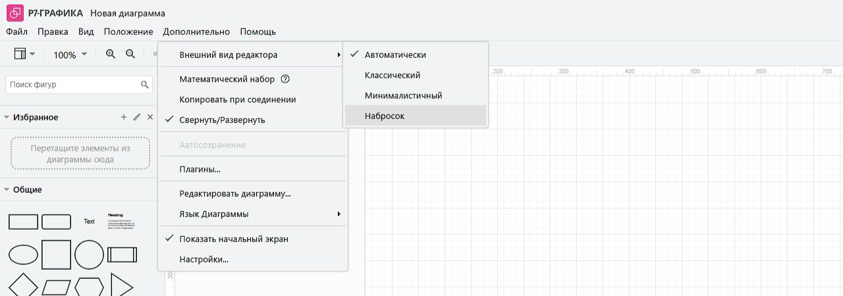Open the Положение menu
The image size is (843, 296).
pyautogui.click(x=128, y=32)
